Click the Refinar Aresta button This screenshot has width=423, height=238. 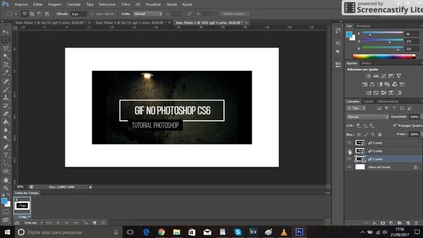click(235, 14)
